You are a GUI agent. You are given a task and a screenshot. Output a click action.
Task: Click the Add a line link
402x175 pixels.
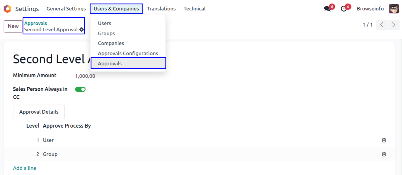point(24,168)
